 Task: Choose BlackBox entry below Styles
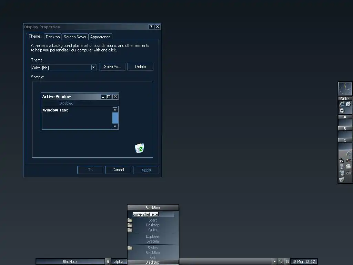[x=153, y=253]
